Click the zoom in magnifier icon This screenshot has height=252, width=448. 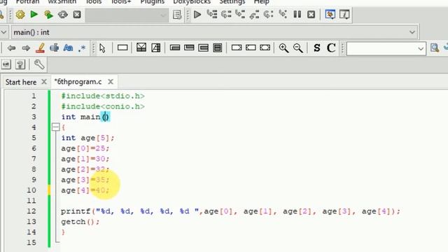[x=283, y=48]
